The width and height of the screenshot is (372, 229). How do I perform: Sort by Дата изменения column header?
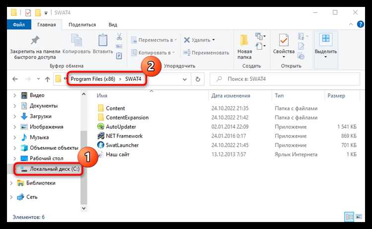point(231,96)
